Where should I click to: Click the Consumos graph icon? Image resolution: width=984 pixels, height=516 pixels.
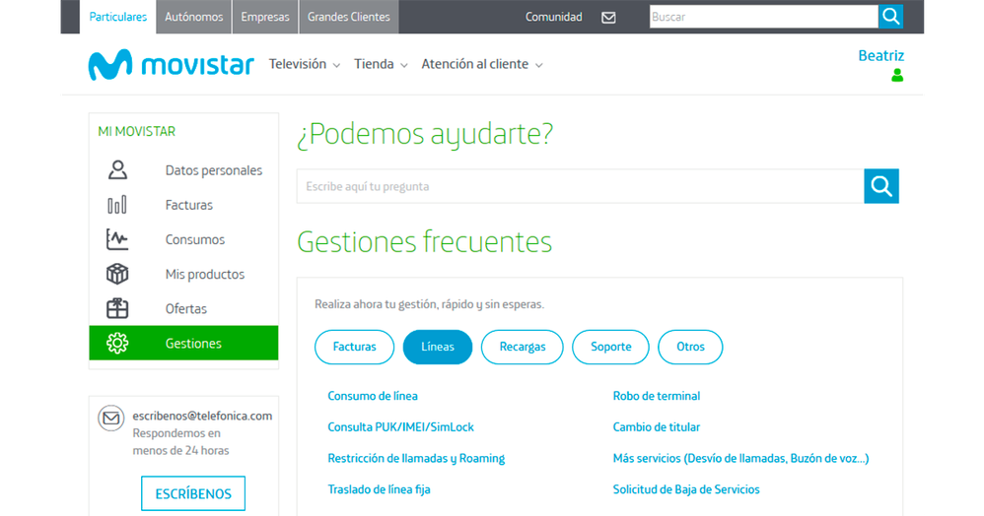pos(117,239)
